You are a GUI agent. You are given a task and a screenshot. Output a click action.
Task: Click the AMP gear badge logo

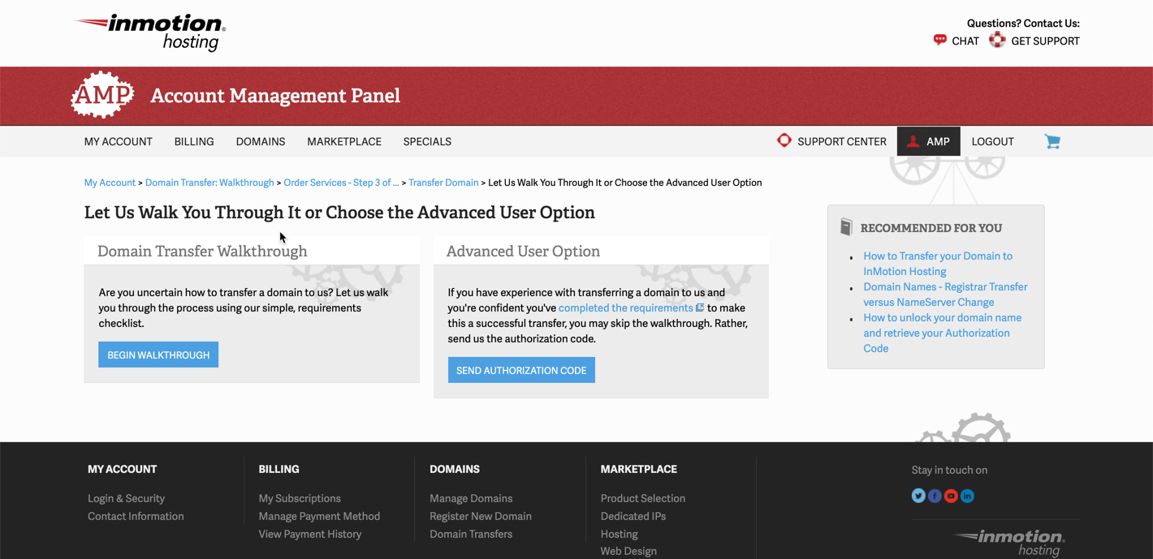(102, 96)
